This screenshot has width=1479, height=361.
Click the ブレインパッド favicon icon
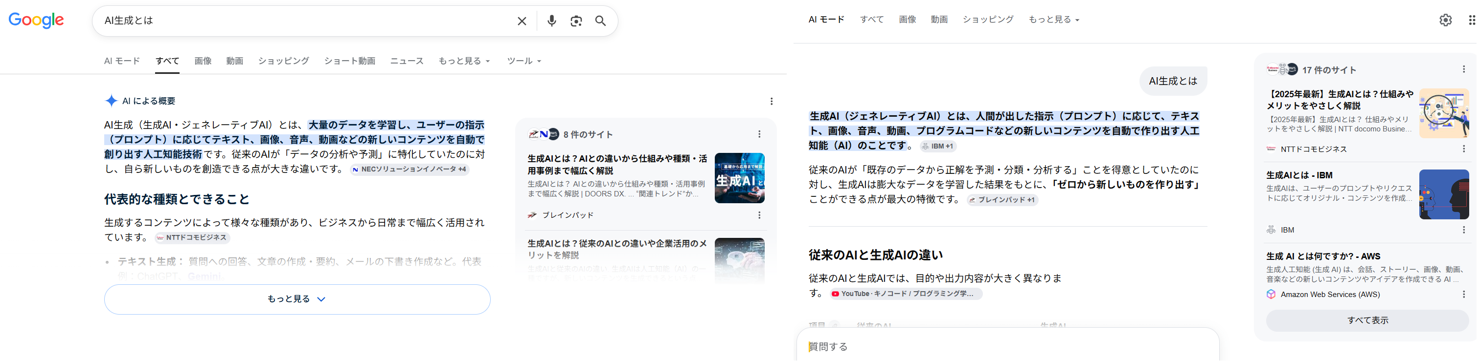coord(532,215)
